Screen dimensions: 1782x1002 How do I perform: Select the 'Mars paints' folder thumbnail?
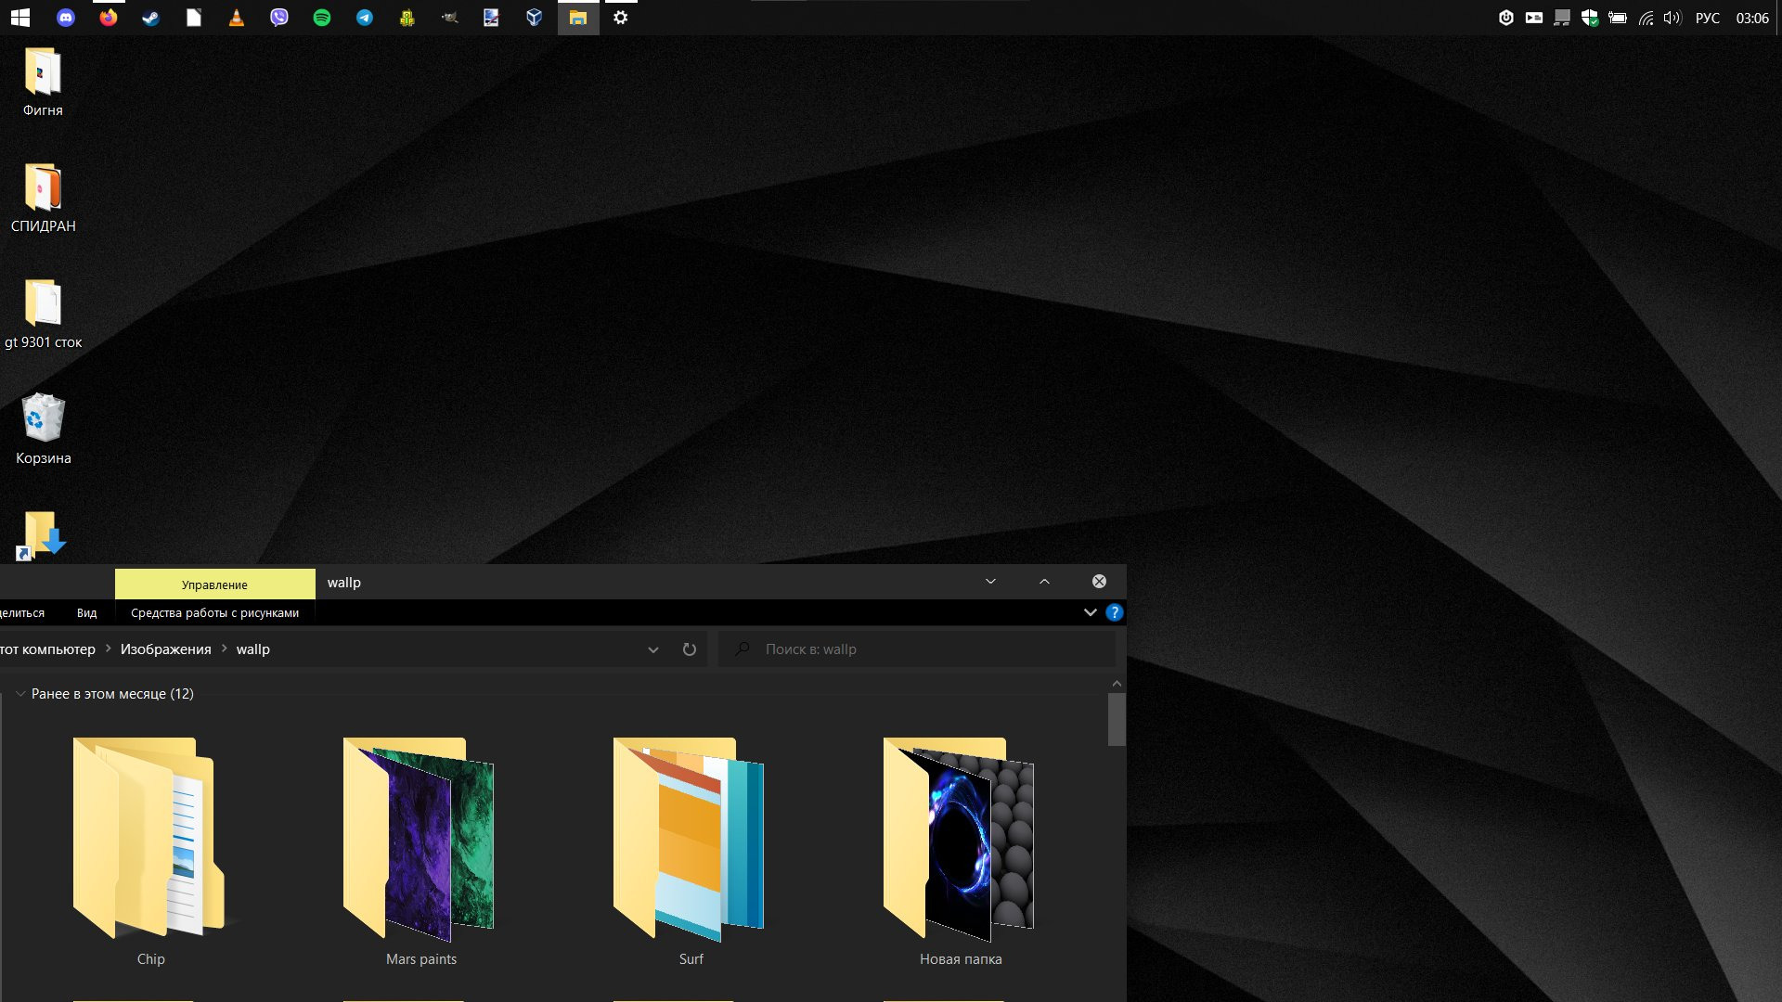[x=420, y=840]
